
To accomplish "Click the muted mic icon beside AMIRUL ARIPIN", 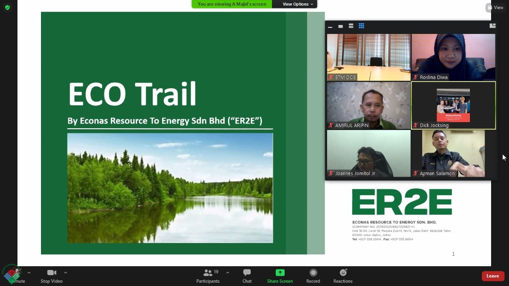I will [x=331, y=125].
